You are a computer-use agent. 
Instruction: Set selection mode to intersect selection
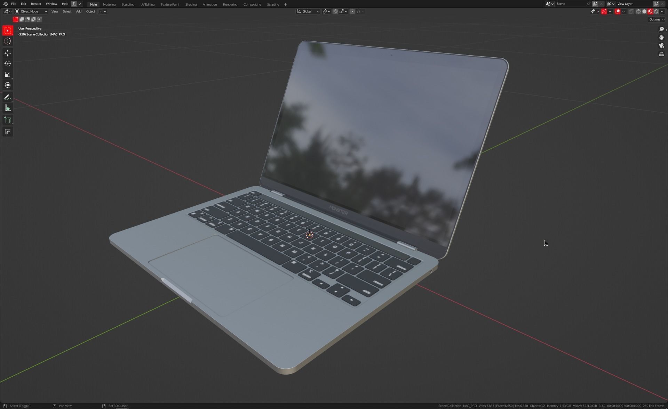(x=39, y=19)
